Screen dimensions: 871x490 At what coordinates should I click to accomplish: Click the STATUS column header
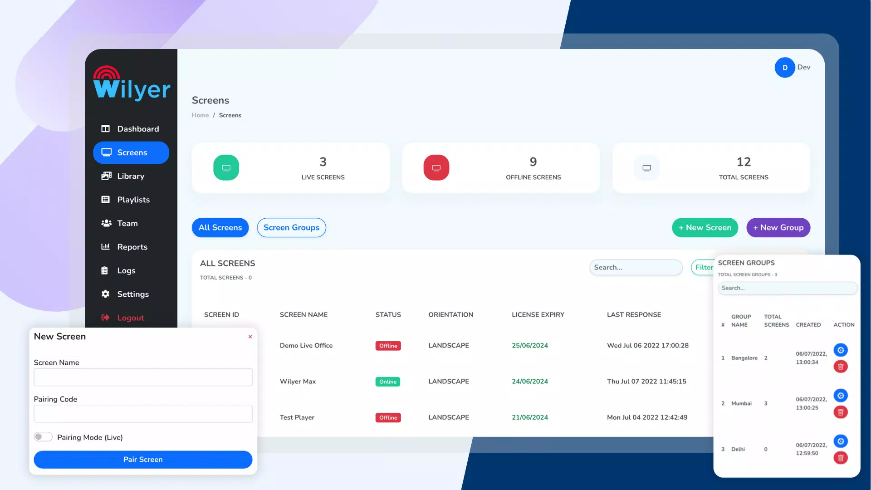click(x=388, y=314)
